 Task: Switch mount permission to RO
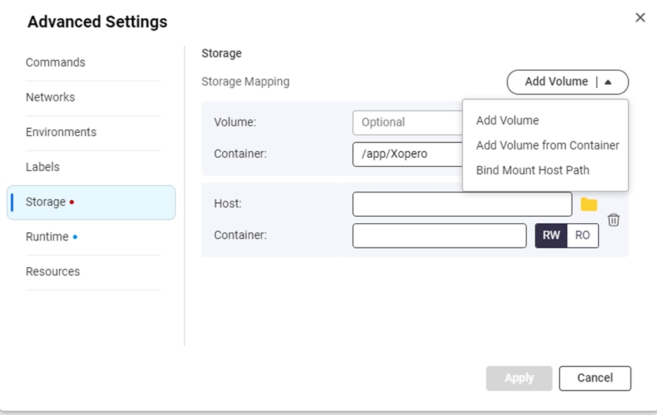click(x=583, y=236)
